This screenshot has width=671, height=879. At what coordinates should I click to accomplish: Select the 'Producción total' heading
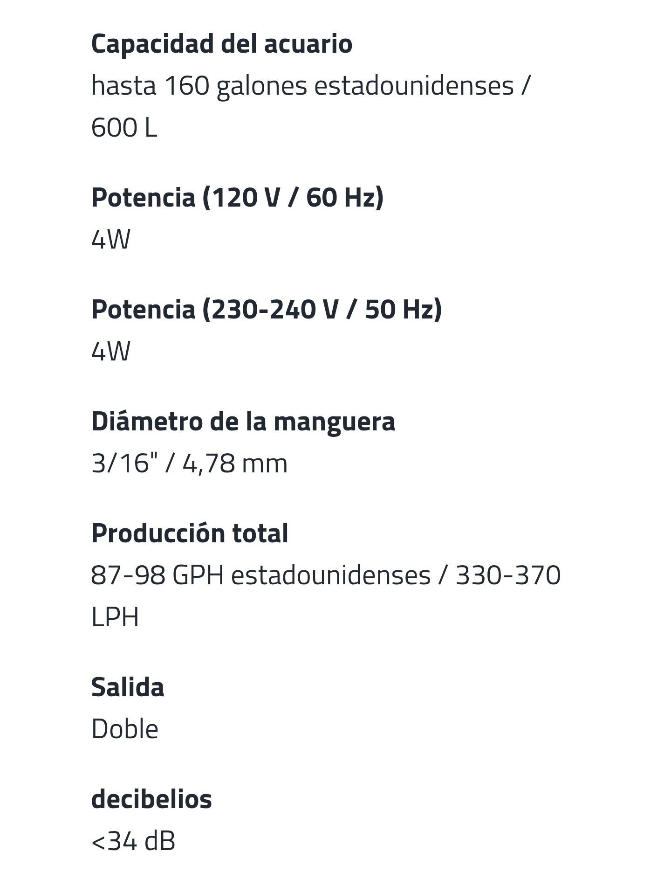(190, 533)
